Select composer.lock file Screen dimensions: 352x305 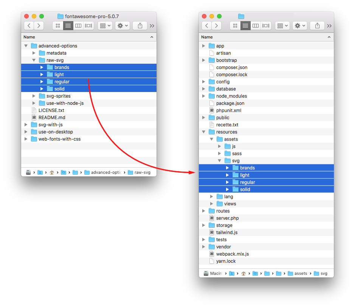click(266, 75)
